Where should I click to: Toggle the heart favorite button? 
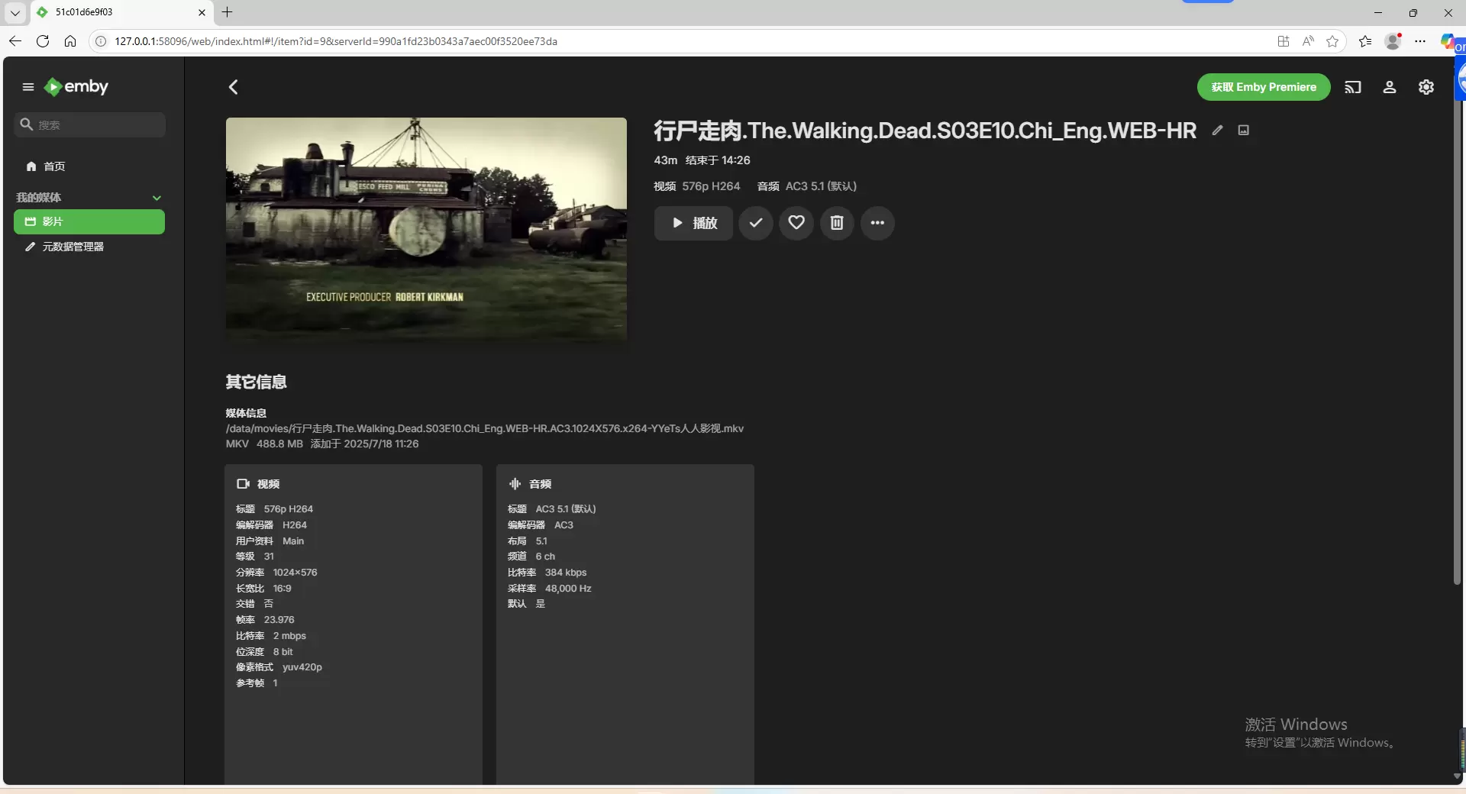coord(796,223)
